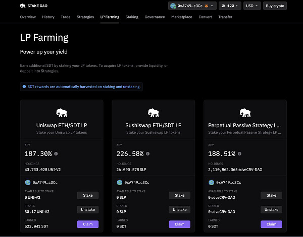Switch to the Trade tab
This screenshot has height=237, width=303.
pyautogui.click(x=66, y=17)
